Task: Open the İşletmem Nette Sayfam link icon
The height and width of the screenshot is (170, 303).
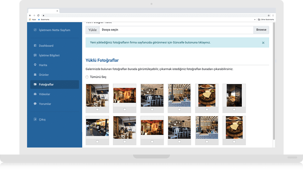Action: (35, 30)
